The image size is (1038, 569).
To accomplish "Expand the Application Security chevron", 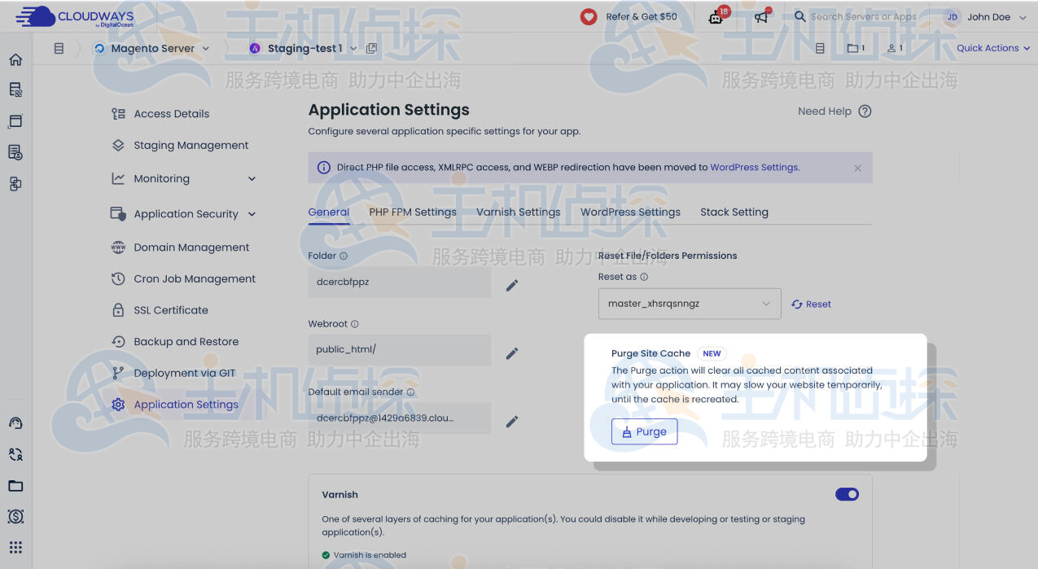I will coord(252,214).
